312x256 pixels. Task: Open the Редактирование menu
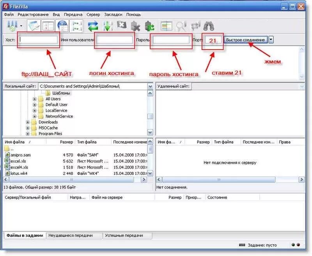pyautogui.click(x=33, y=14)
